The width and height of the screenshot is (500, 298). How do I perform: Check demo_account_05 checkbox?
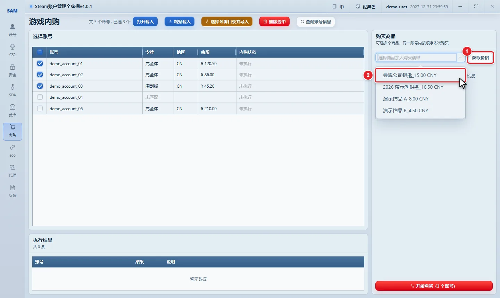40,108
